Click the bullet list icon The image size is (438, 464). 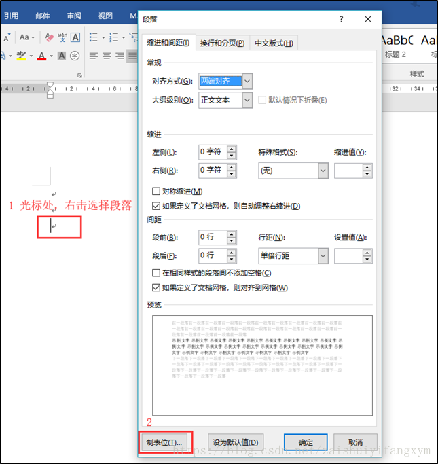point(94,37)
